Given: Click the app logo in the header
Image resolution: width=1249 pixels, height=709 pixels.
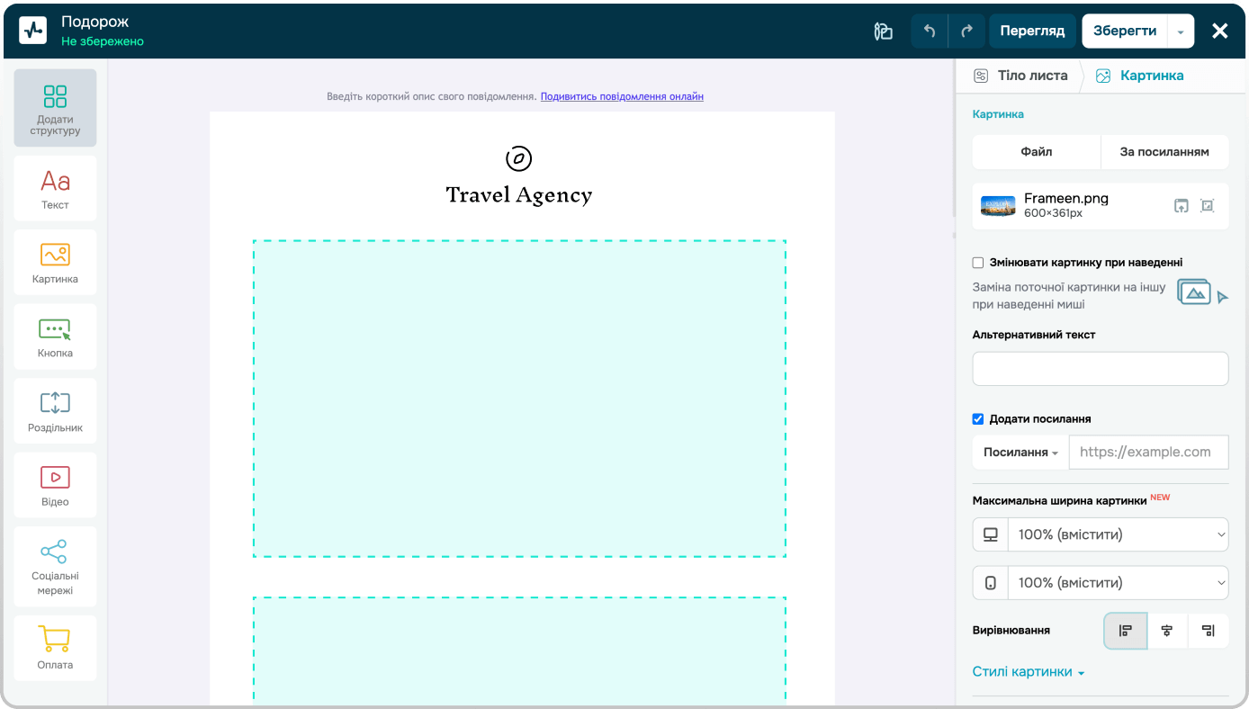Looking at the screenshot, I should 33,31.
